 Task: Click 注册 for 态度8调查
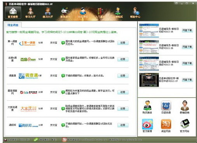(123, 59)
